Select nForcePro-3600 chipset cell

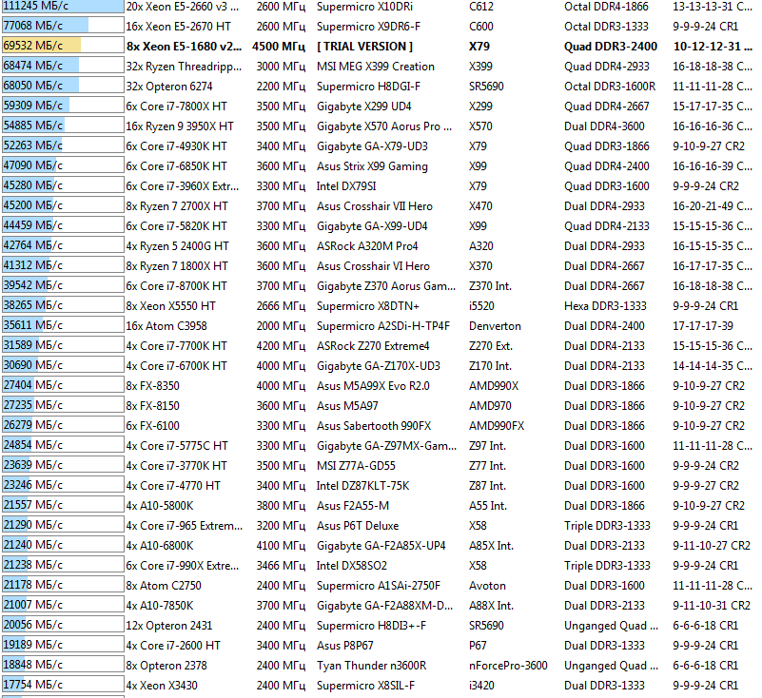point(508,664)
